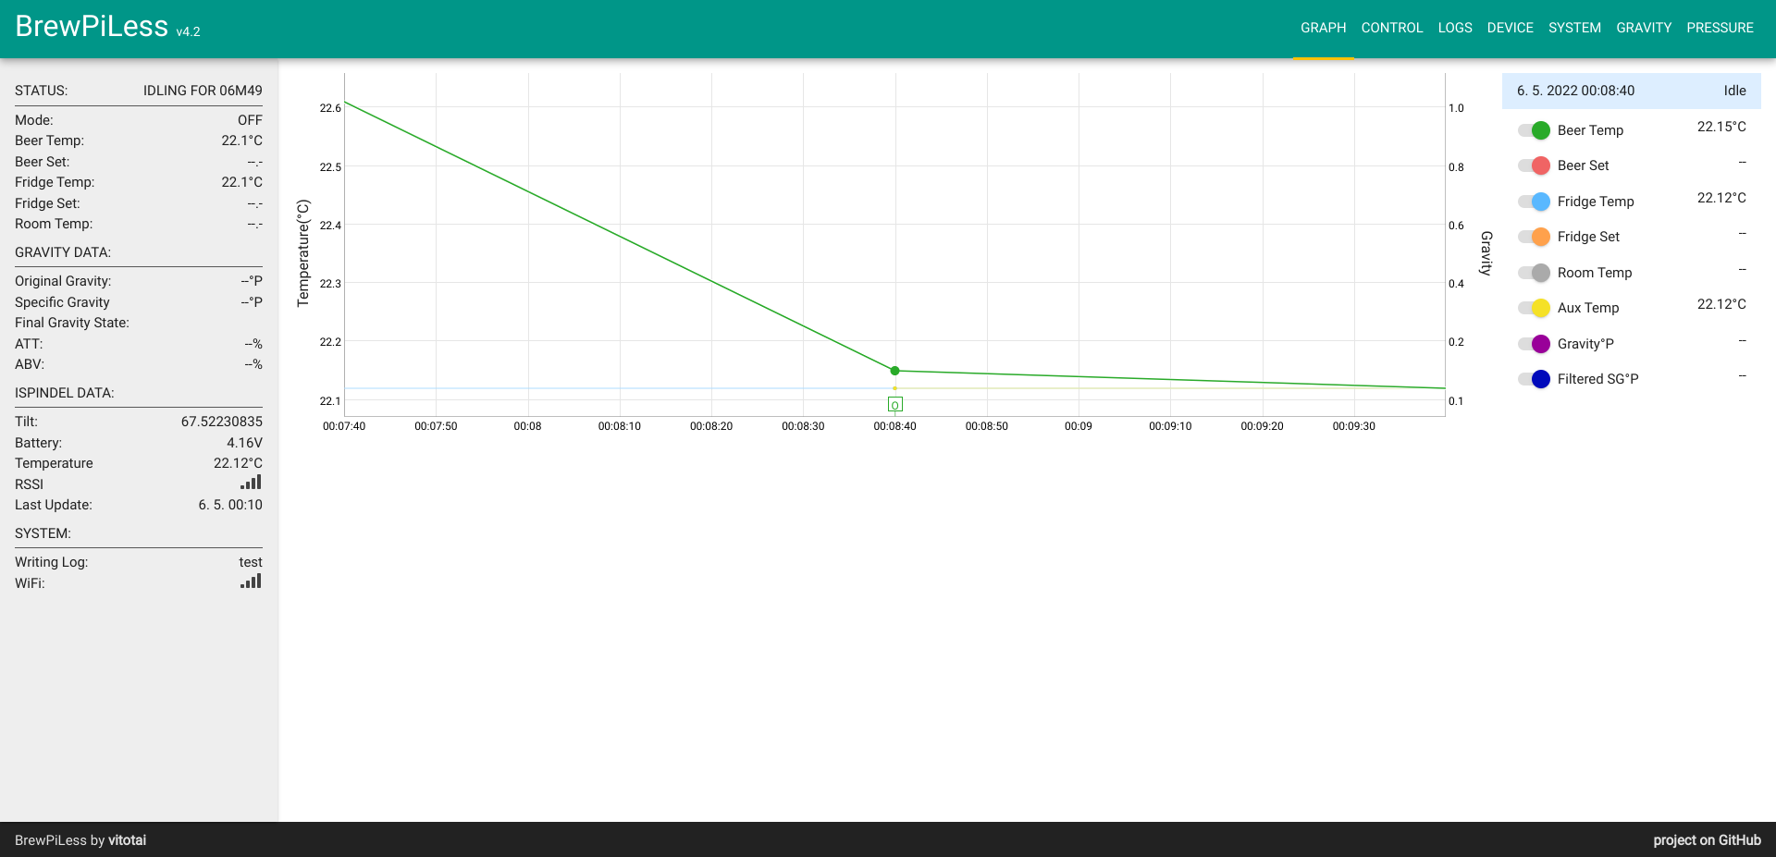Click the v4.2 version label
1776x857 pixels.
point(188,31)
